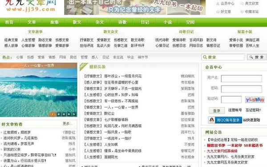Open the 人生哲理 category link
The height and width of the screenshot is (167, 267).
coord(28,40)
